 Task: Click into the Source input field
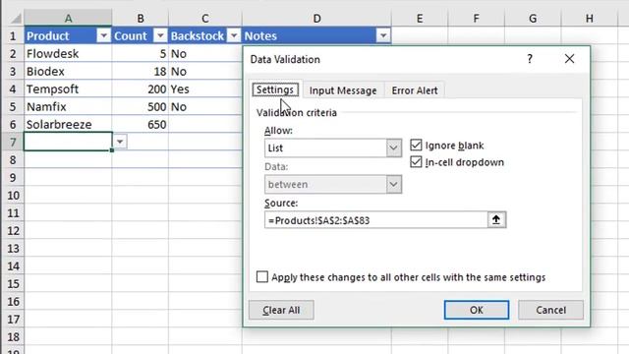pyautogui.click(x=375, y=220)
